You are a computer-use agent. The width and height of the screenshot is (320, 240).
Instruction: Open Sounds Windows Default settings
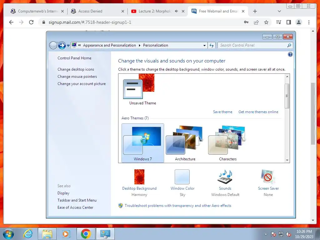pos(225,182)
